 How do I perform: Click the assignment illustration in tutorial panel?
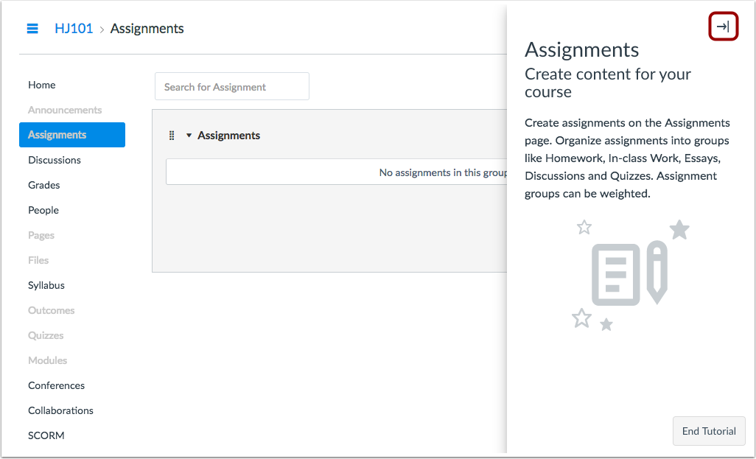tap(630, 274)
